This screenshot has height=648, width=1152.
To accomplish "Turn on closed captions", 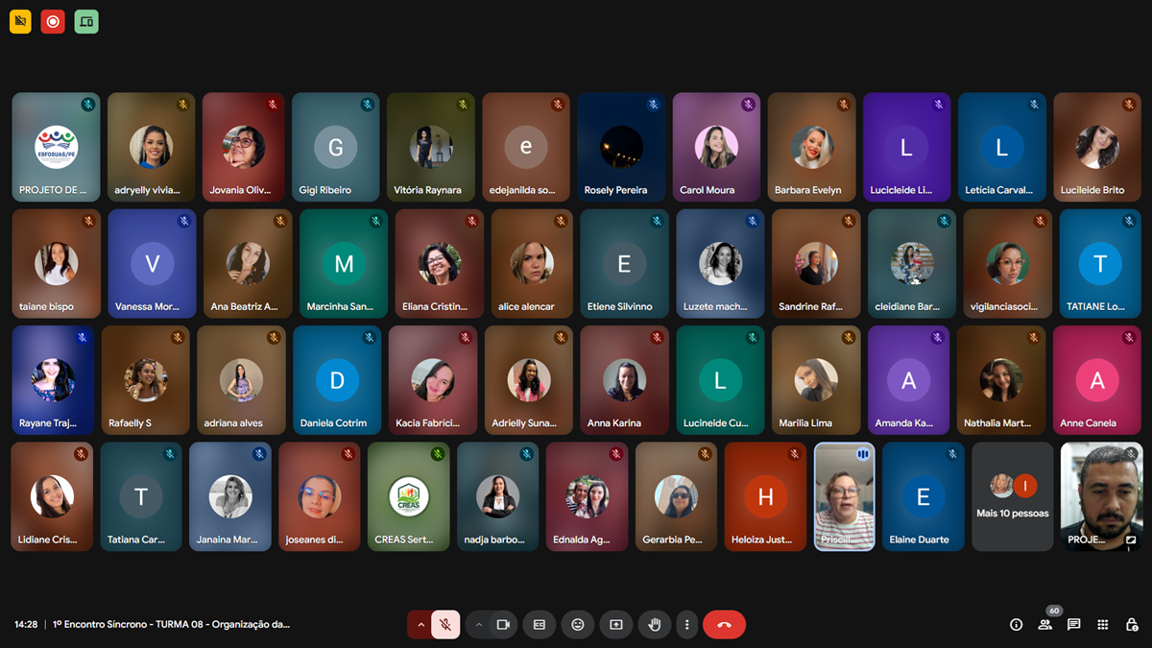I will click(x=540, y=624).
